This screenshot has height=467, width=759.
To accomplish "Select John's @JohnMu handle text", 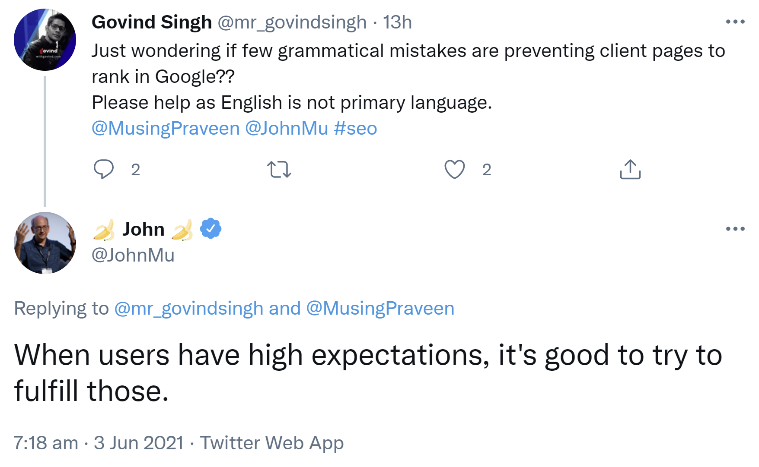I will tap(132, 255).
